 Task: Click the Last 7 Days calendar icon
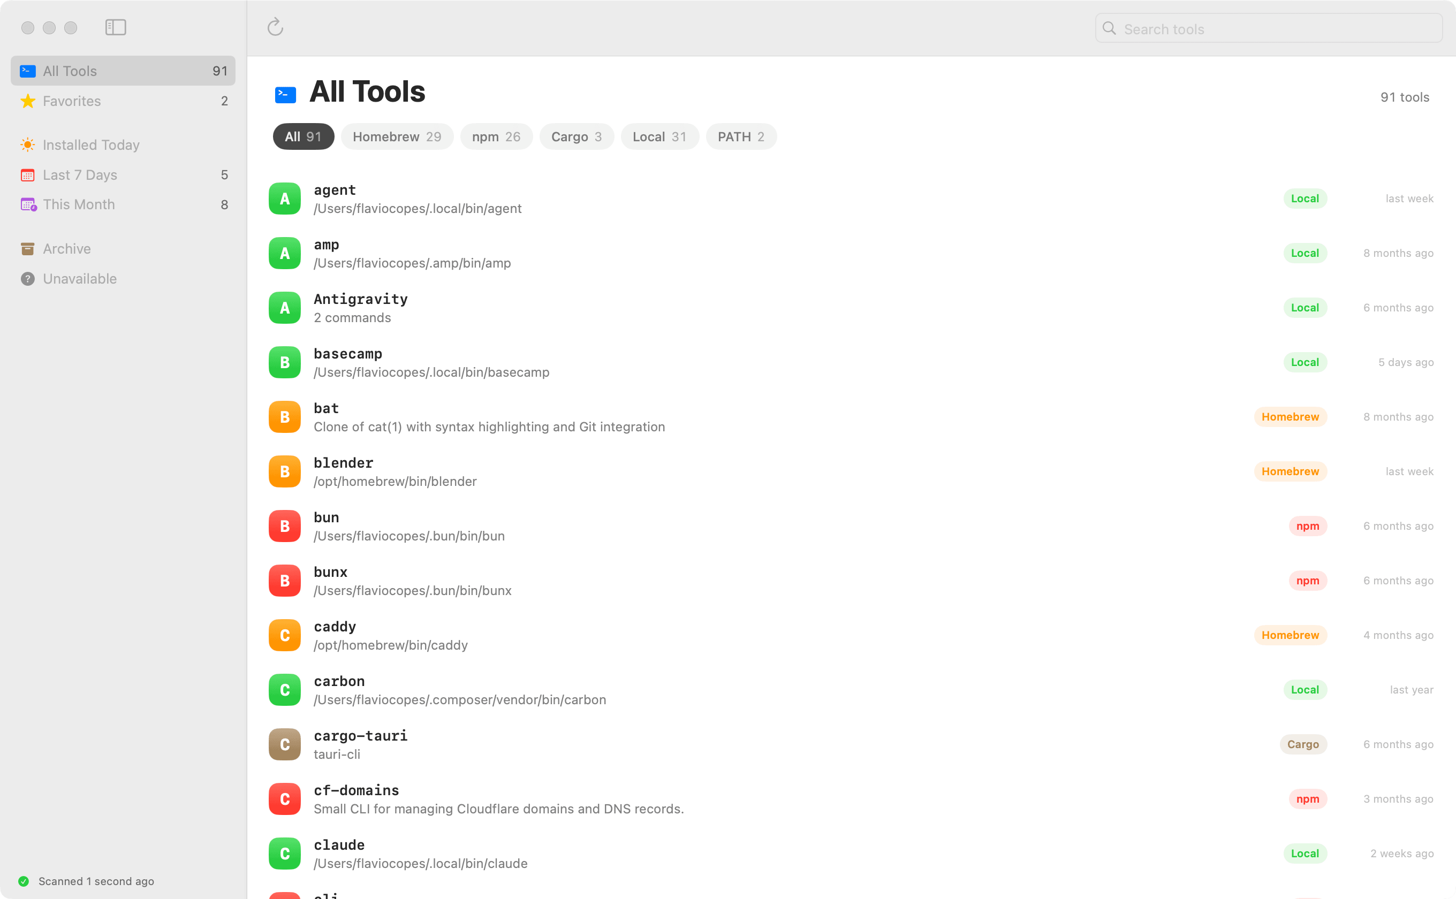[x=27, y=175]
